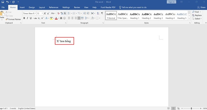Viewport: 207px width, 110px height.
Task: Switch to Web Layout view in status bar
Action: tap(178, 108)
